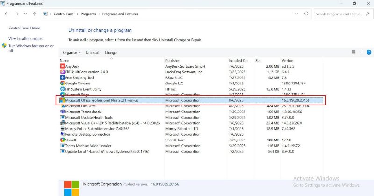Go back with the left arrow
Image resolution: width=374 pixels, height=196 pixels.
(7, 14)
